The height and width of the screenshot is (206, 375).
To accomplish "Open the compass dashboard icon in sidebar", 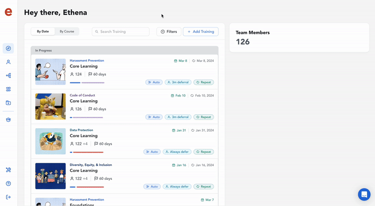I will [x=8, y=48].
